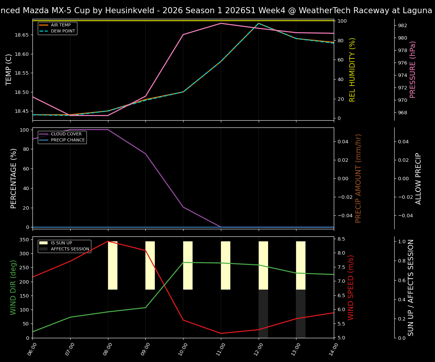Click the pink PRESSURE curve peak
435x362 pixels.
(x=221, y=23)
